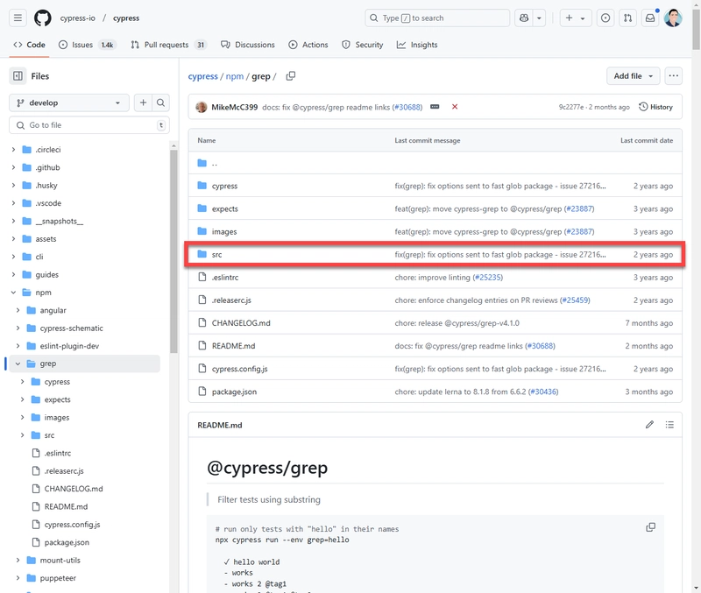Open the src folder in file list
Screen dimensions: 701x593
[x=216, y=255]
